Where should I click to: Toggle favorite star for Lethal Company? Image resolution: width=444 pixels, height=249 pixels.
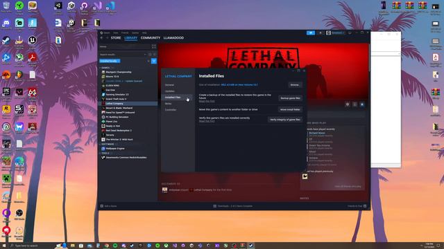pyautogui.click(x=362, y=104)
